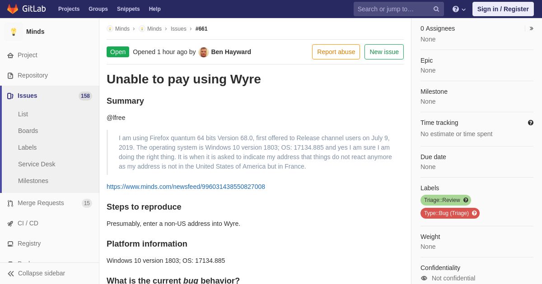Click the Merge Requests sidebar label
Image resolution: width=542 pixels, height=284 pixels.
pos(41,203)
